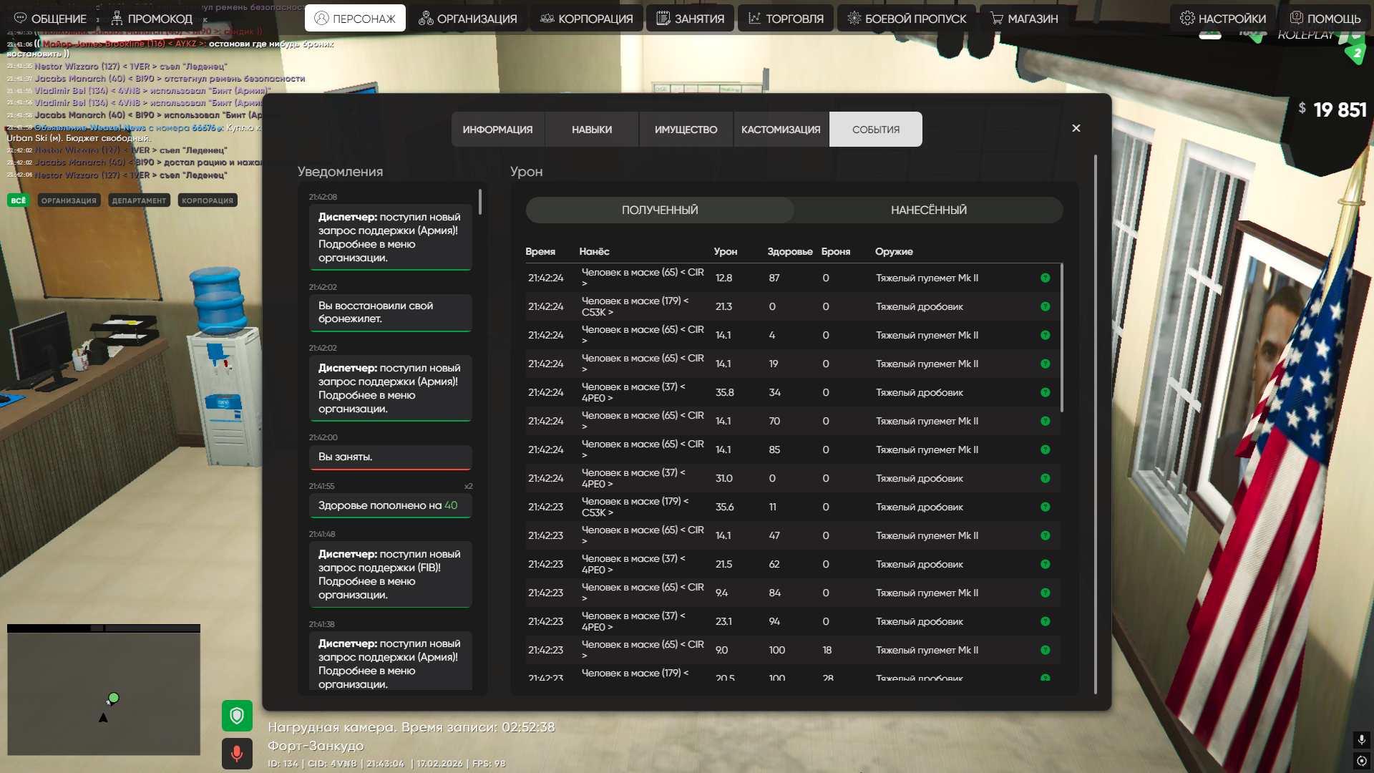The height and width of the screenshot is (773, 1374).
Task: Switch to Имущество tab
Action: tap(686, 130)
